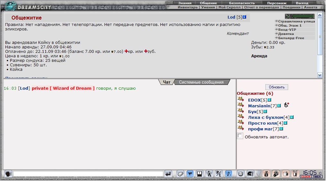326x181 pixels.
Task: Click the green loading progress bar
Action: click(303, 16)
